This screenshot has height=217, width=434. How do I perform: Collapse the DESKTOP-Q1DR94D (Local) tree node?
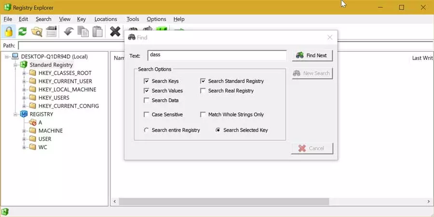(7, 57)
